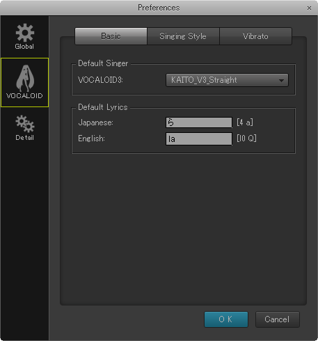Focus the English default lyrics field

[x=199, y=138]
